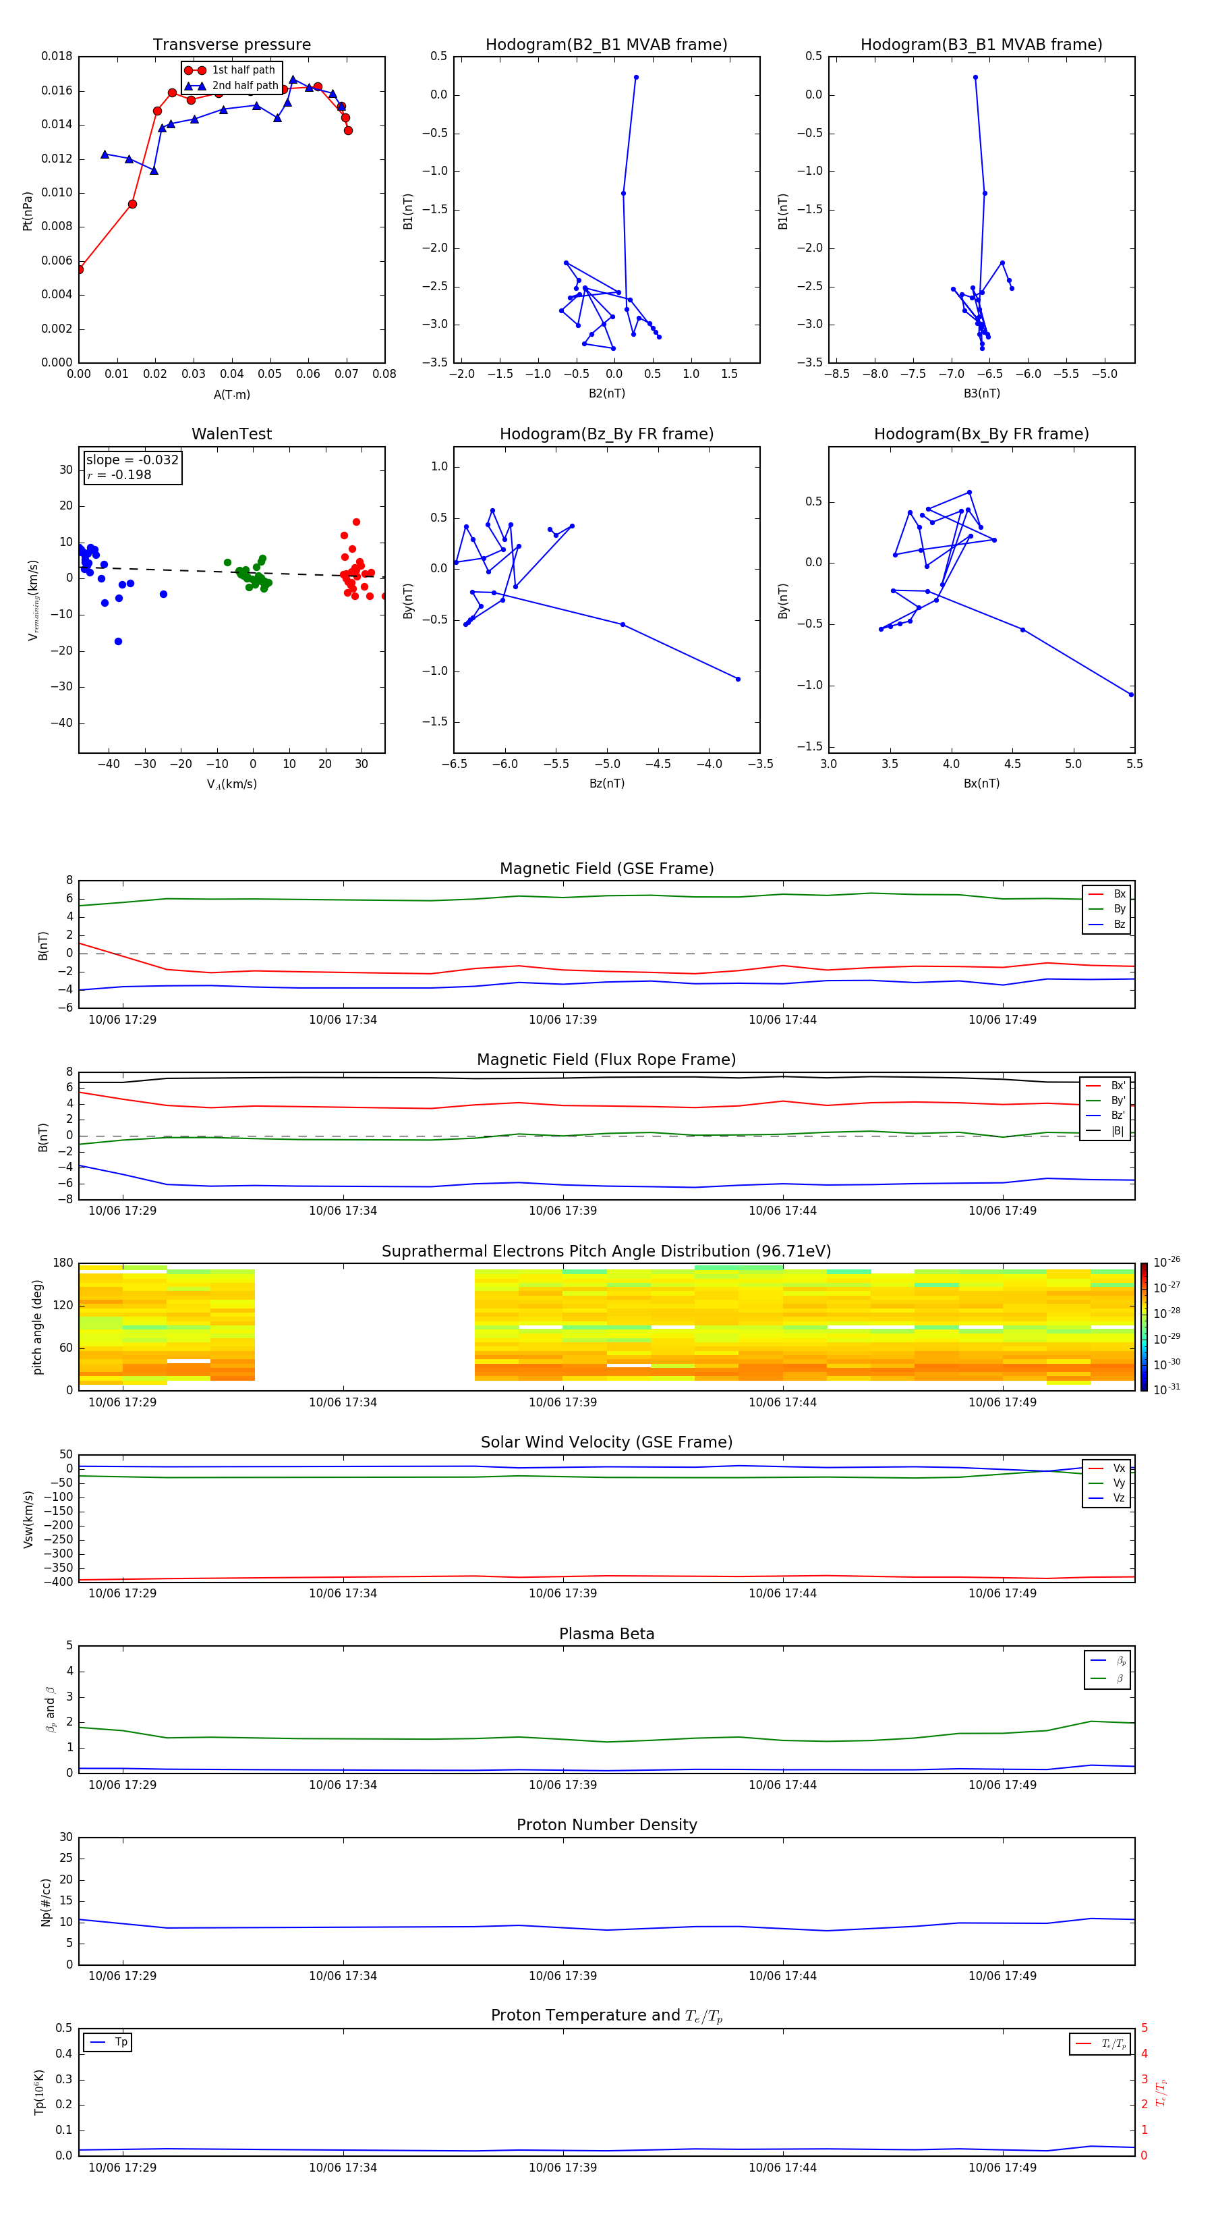Select the "1st half path" legend entry
Screen dimensions: 1214x2227
click(231, 70)
